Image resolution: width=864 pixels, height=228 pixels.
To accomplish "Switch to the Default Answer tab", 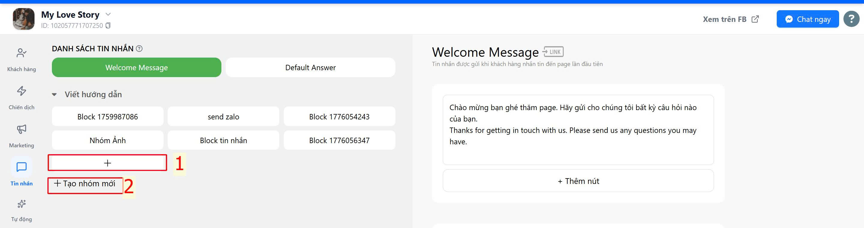I will pos(310,67).
